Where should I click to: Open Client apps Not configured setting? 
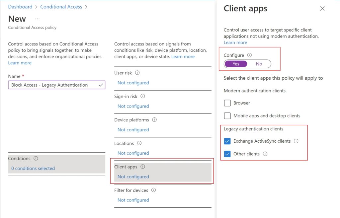[x=133, y=177]
